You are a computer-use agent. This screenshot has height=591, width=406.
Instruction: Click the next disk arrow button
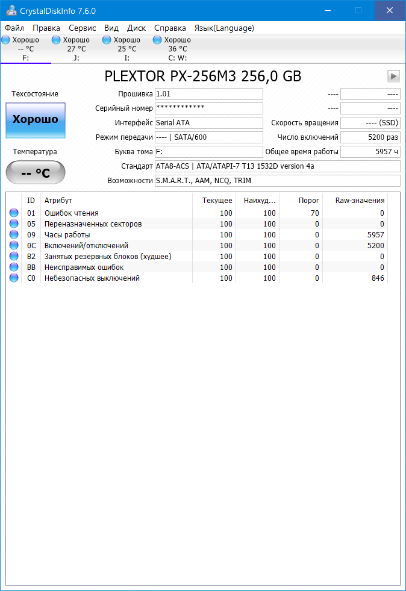pyautogui.click(x=393, y=76)
